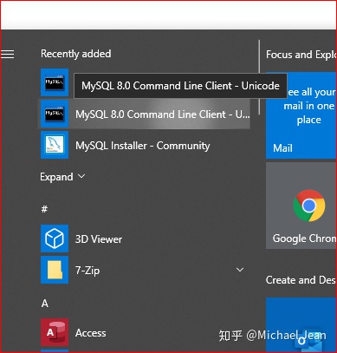Expand the 7-Zip folder chevron
Screen dimensions: 337x353
coord(240,270)
